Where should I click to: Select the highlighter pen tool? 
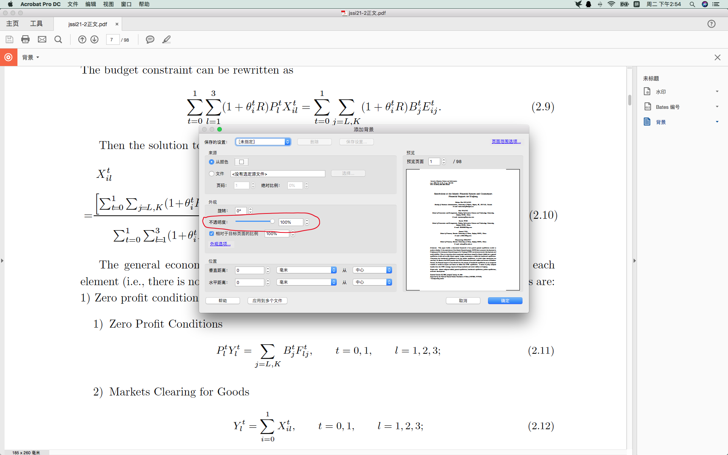click(166, 39)
